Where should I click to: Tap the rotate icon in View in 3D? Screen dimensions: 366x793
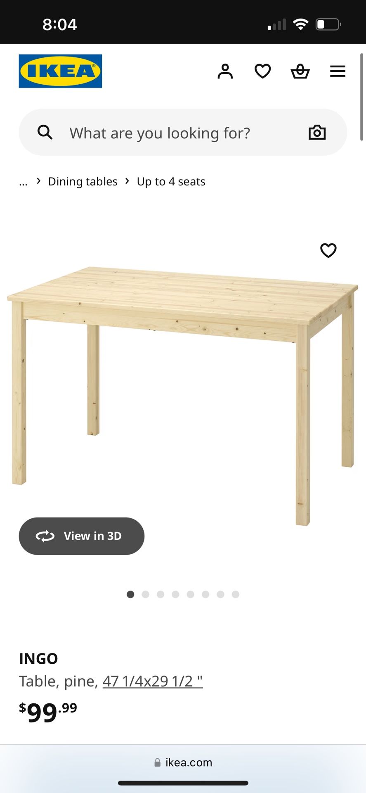(45, 536)
